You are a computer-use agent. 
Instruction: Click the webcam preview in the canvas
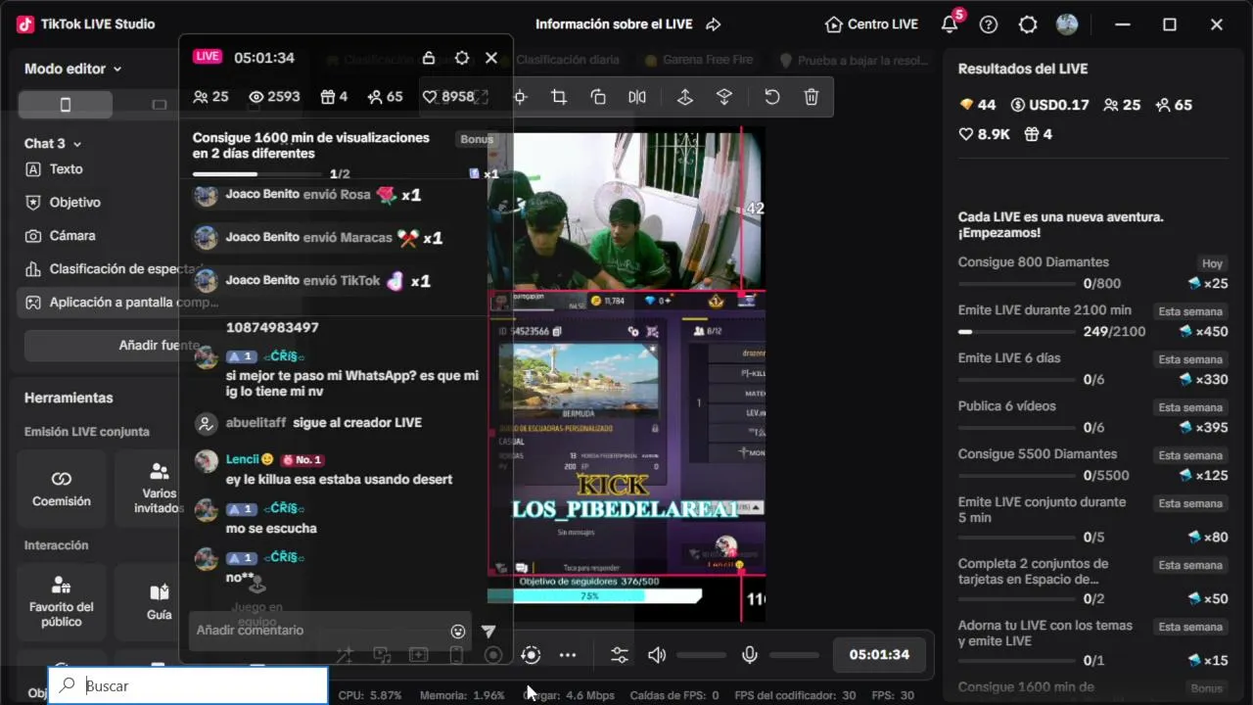point(626,210)
